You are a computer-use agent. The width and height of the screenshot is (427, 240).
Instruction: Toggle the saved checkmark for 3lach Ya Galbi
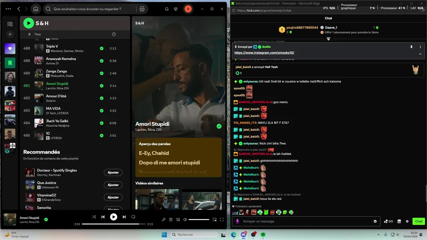coord(101,123)
